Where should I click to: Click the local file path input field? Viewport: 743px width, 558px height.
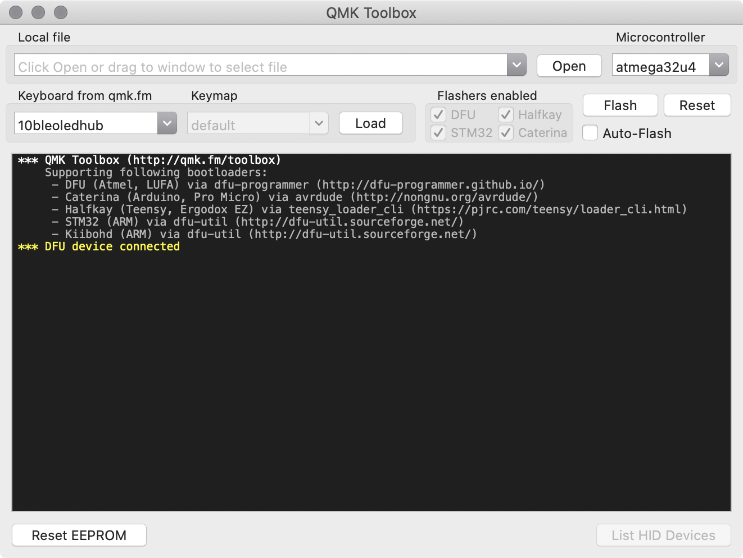pyautogui.click(x=261, y=65)
